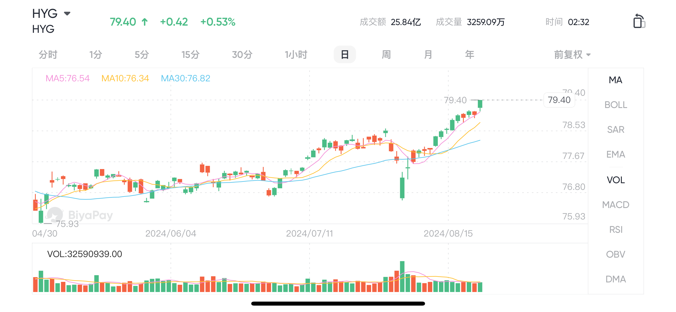Choose the 15分 interval tab
The image size is (676, 312).
tap(191, 55)
